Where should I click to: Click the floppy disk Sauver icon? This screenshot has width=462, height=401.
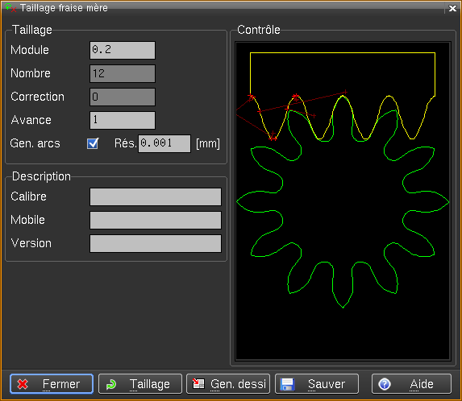click(x=287, y=384)
